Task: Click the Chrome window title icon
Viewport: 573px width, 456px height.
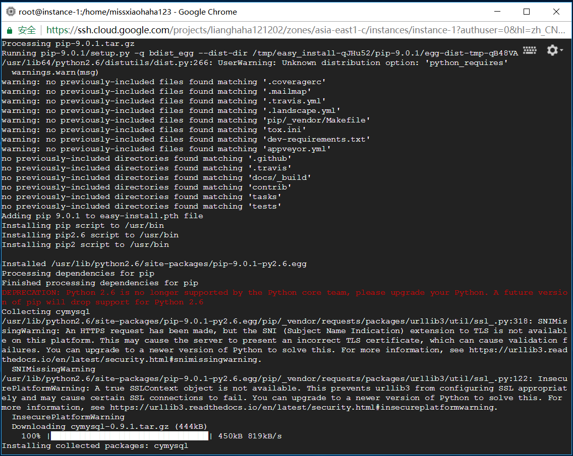Action: 11,12
